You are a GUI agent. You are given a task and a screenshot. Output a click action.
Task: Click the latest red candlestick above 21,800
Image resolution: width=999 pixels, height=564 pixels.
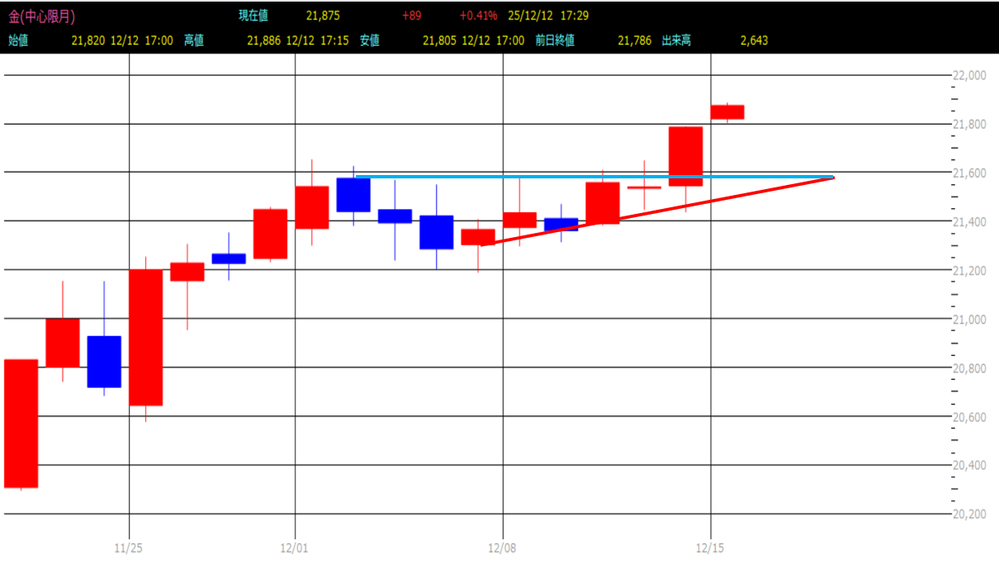click(727, 111)
